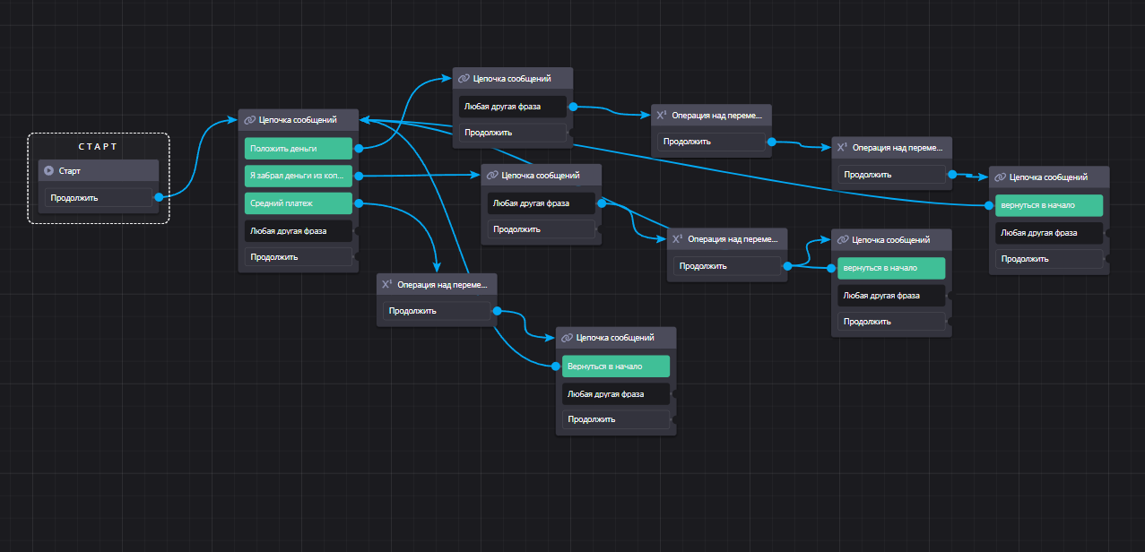1145x552 pixels.
Task: Click output connector dot beside Средний платеж
Action: point(359,203)
